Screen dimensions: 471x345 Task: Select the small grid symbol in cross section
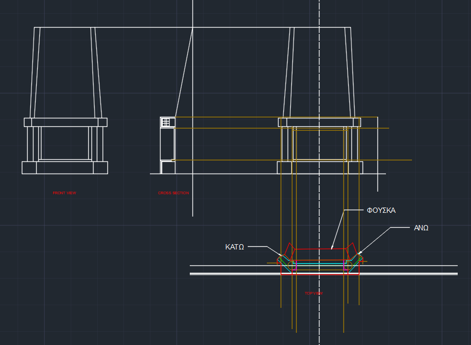(x=166, y=122)
